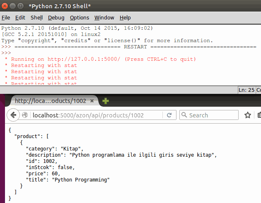
Task: Click 'Python 2.7.10 (default, Oct 14 2015' line
Action: (77, 28)
